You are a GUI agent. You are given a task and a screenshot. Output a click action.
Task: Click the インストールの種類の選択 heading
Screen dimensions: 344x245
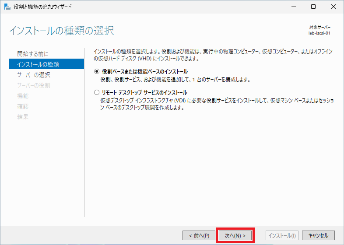click(x=62, y=31)
